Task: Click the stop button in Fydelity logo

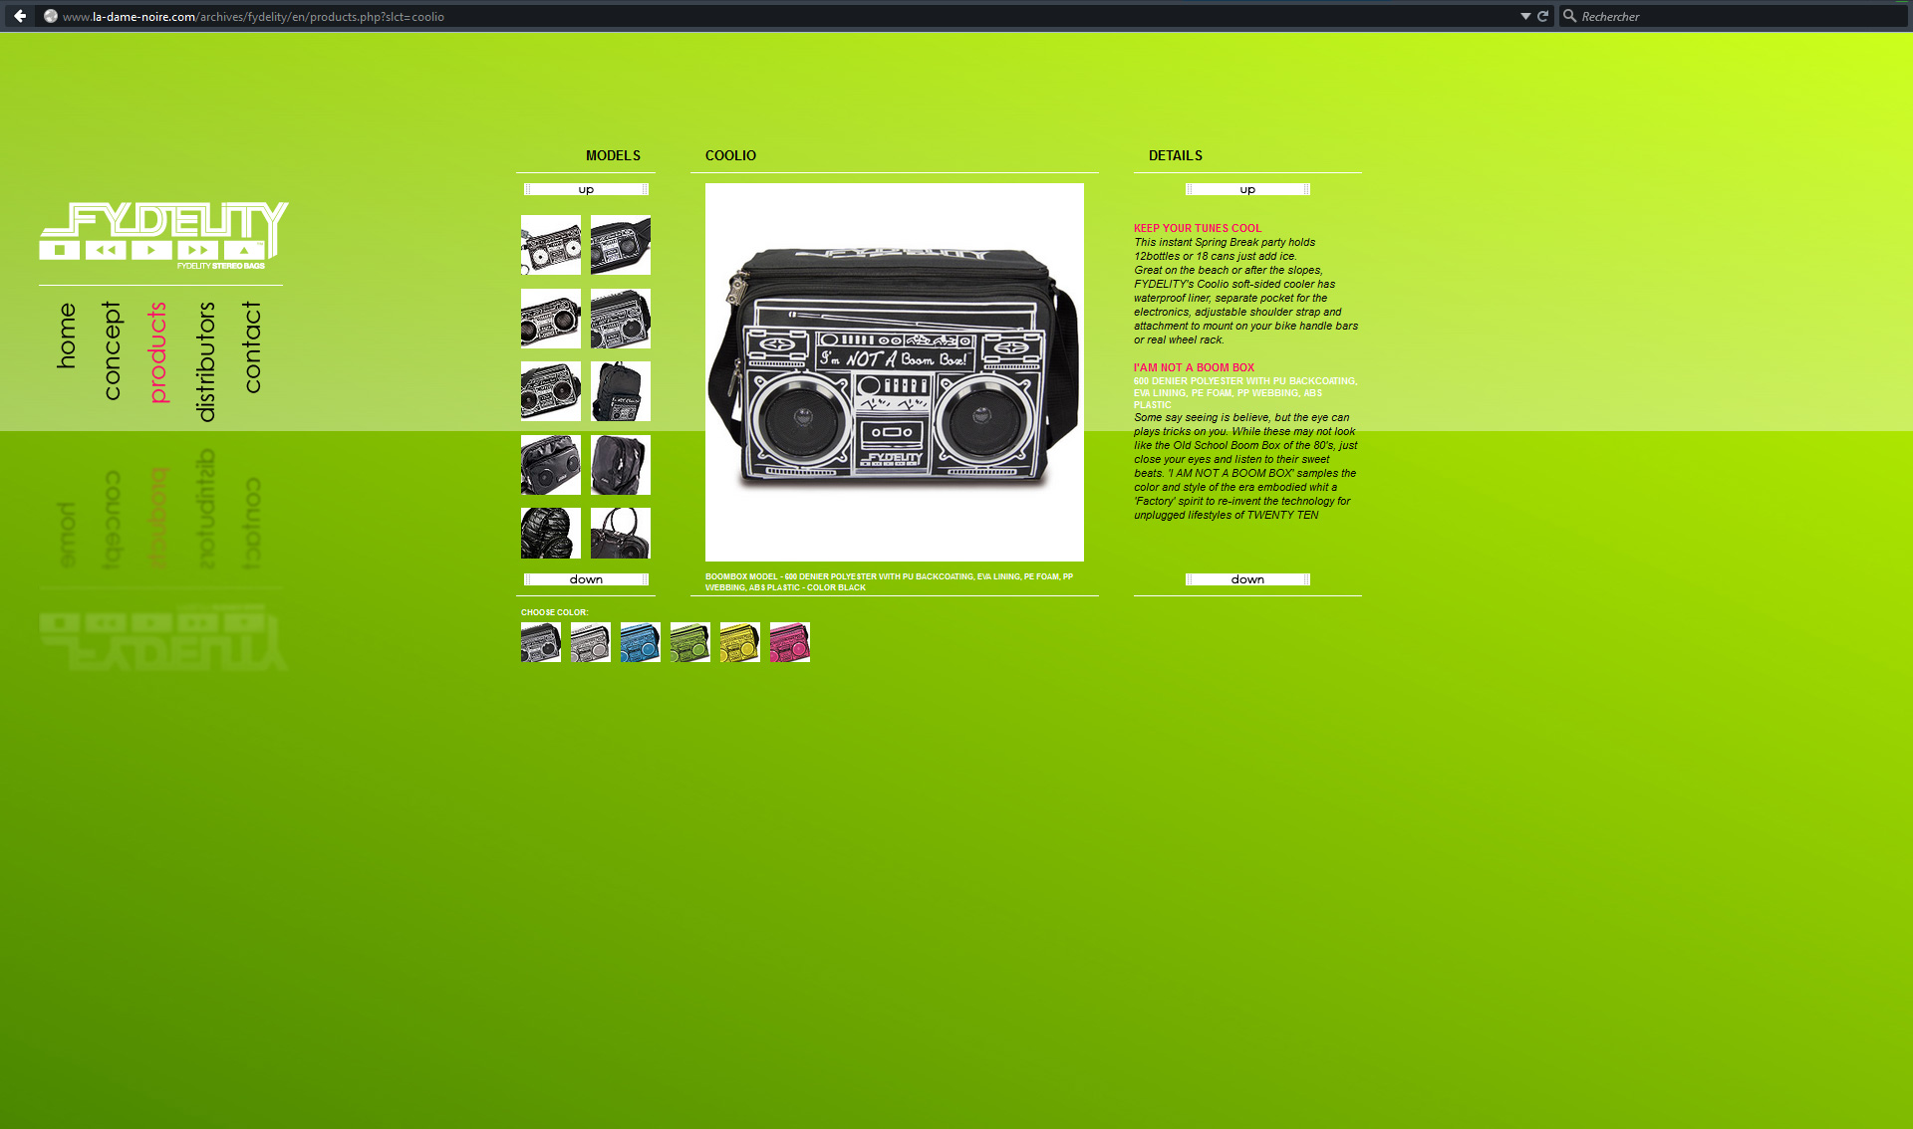Action: click(x=60, y=250)
